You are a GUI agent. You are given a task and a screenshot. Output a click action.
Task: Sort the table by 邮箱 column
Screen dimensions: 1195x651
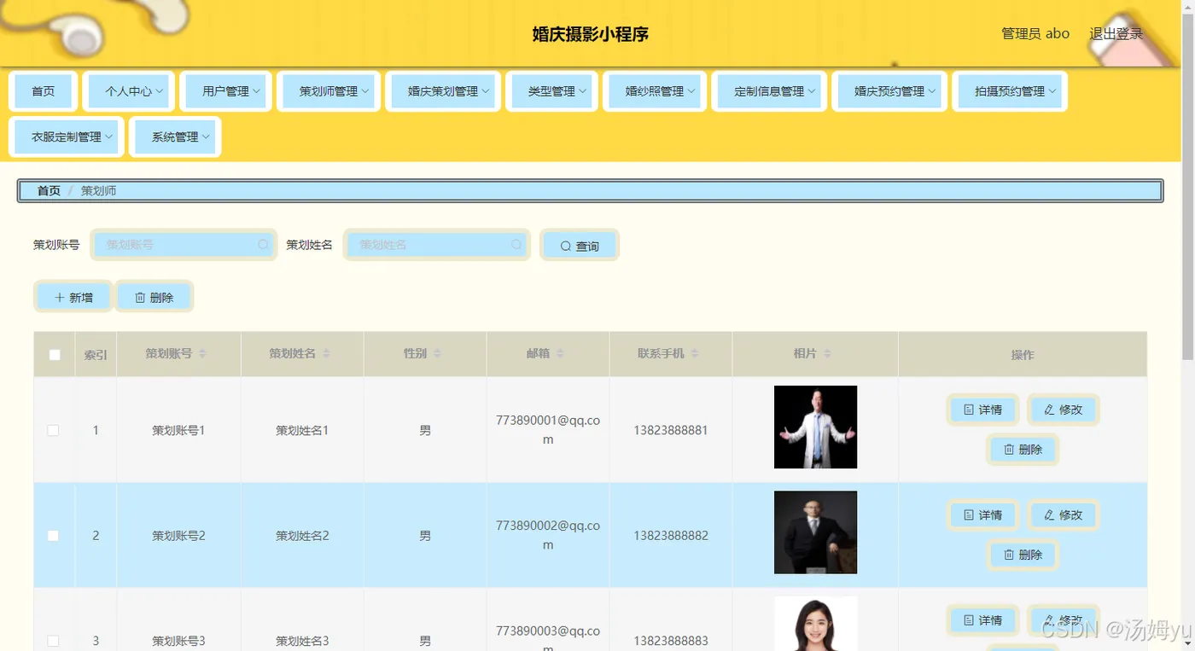click(560, 354)
